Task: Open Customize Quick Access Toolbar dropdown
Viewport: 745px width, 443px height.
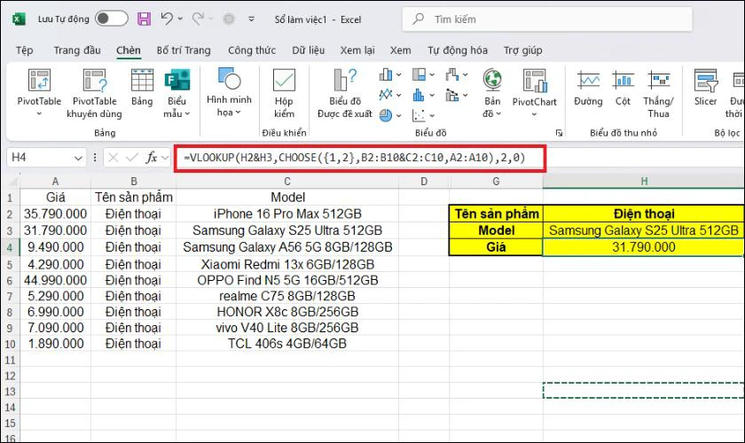Action: [x=251, y=19]
